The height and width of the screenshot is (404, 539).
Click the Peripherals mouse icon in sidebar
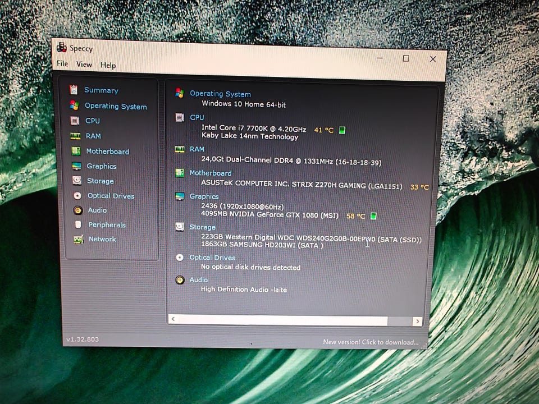point(78,224)
